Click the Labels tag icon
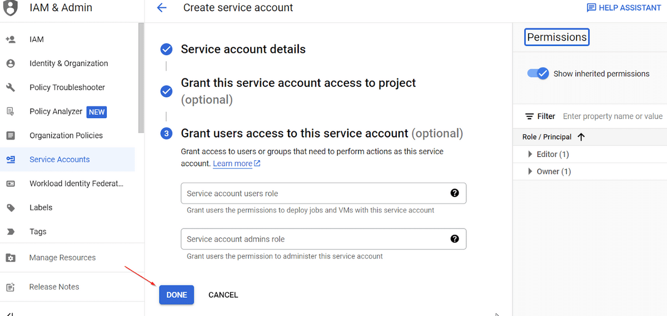Screen dimensions: 667x316 [10, 208]
